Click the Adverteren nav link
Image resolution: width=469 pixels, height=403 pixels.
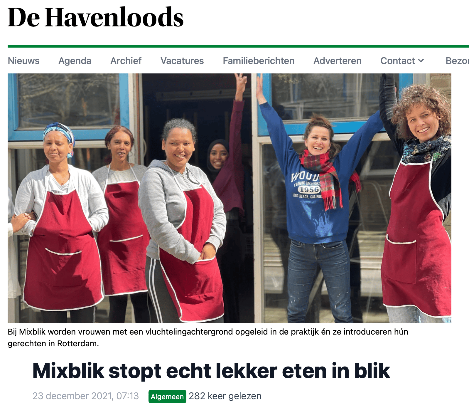[x=338, y=61]
